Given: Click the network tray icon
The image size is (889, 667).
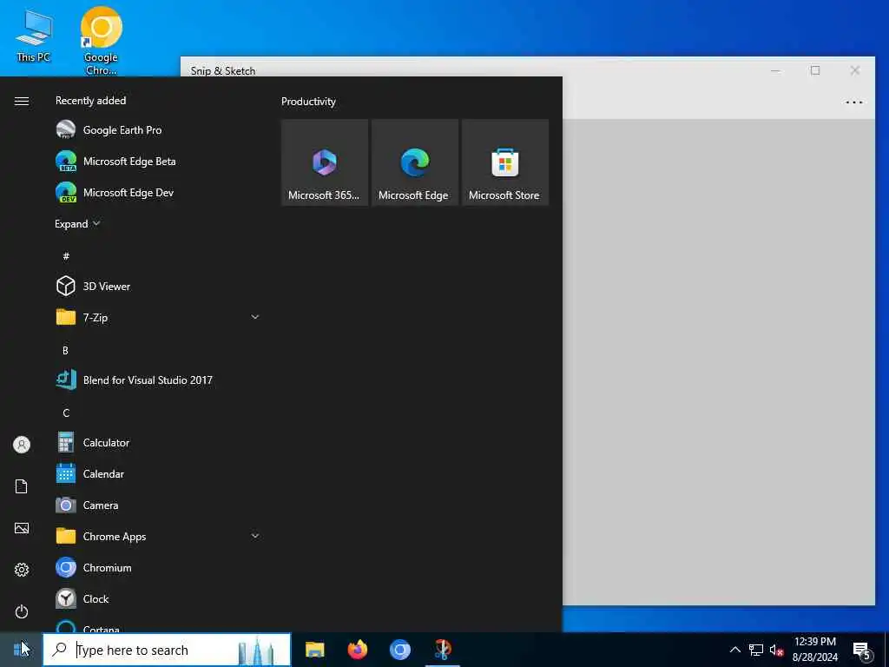Looking at the screenshot, I should point(756,650).
